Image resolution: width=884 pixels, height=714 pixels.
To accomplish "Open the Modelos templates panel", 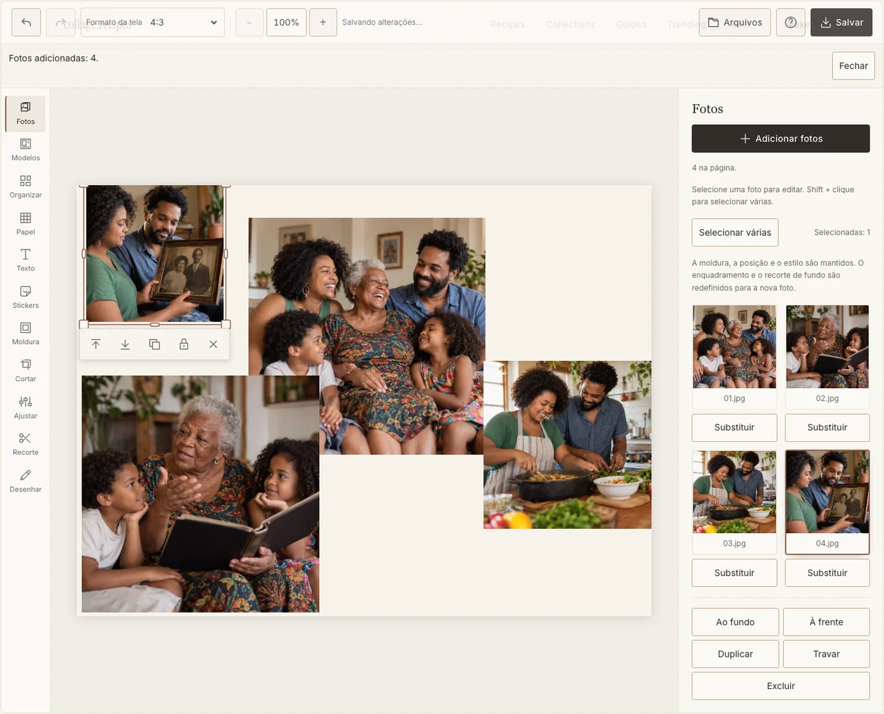I will [x=26, y=150].
